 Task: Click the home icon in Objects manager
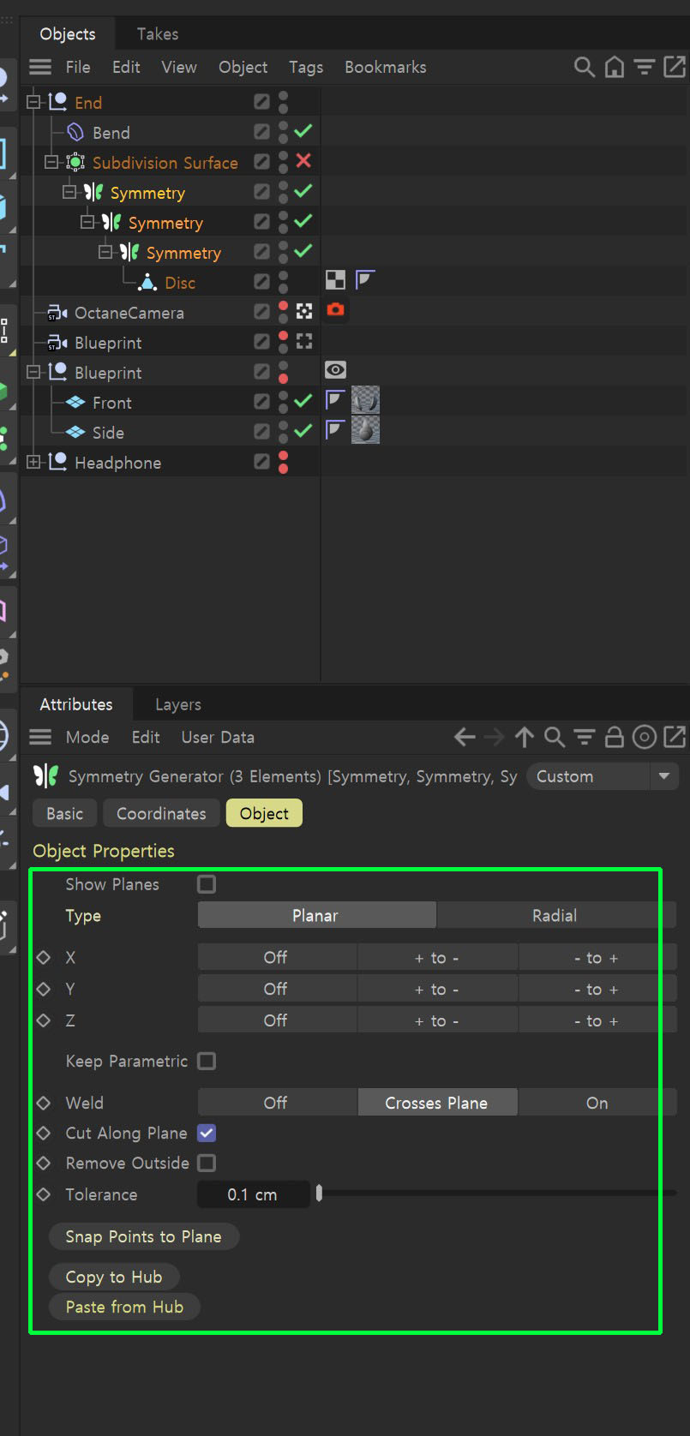point(615,67)
